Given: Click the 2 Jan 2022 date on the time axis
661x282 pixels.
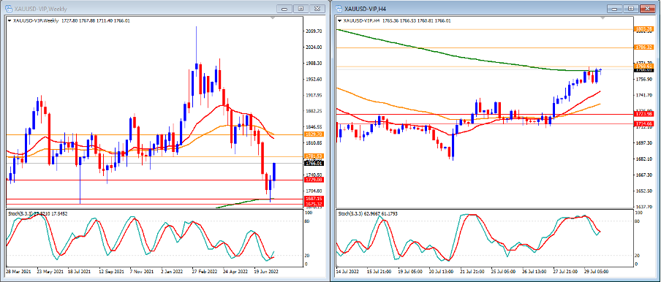Looking at the screenshot, I should tap(173, 272).
